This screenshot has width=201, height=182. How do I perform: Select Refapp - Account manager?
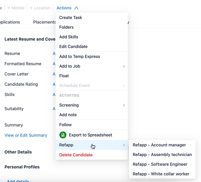coord(162,145)
